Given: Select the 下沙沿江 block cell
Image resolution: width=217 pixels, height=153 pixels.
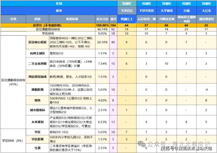Looking at the screenshot, I should coord(127,11).
